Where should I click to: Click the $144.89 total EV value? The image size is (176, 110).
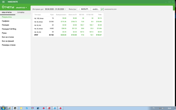pos(74,35)
